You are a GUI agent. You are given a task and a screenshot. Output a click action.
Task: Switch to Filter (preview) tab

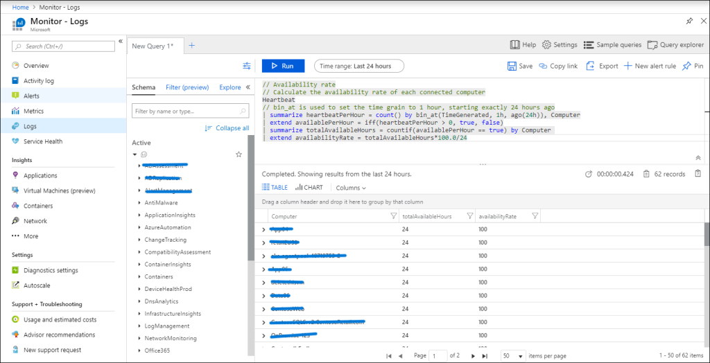[x=187, y=87]
